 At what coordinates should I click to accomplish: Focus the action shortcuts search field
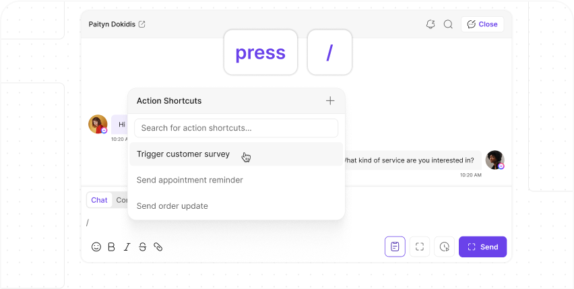pyautogui.click(x=236, y=128)
